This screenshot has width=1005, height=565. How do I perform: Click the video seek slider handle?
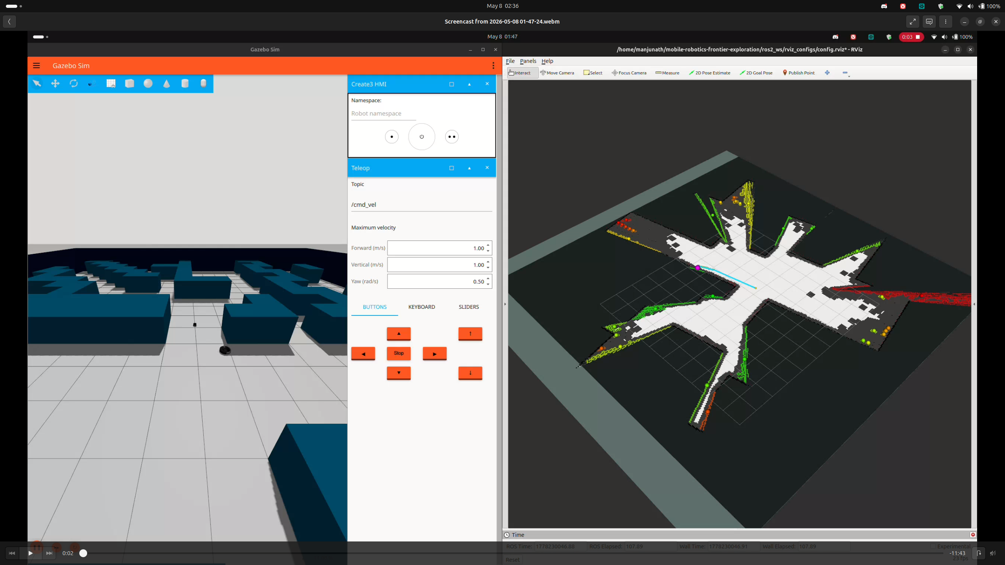click(x=83, y=553)
